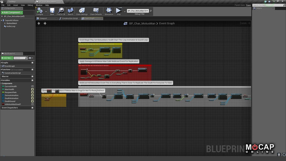
Task: Click the Pawn parent class link
Action: [248, 5]
